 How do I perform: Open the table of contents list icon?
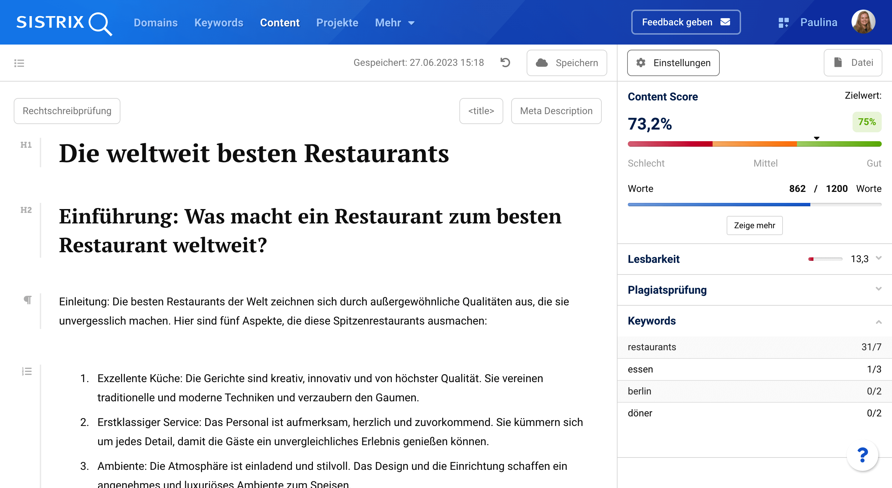pos(19,63)
